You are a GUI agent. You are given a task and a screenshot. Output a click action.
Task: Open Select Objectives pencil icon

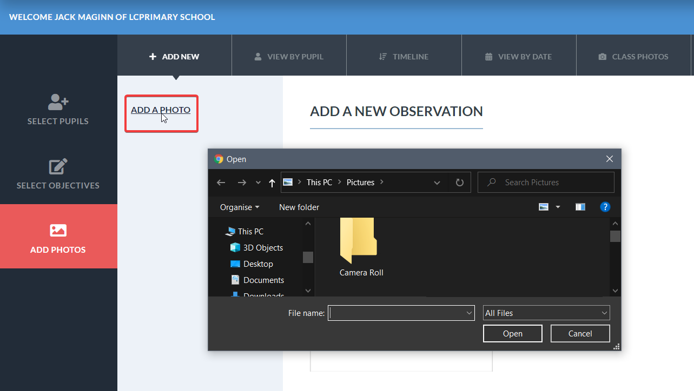(58, 166)
